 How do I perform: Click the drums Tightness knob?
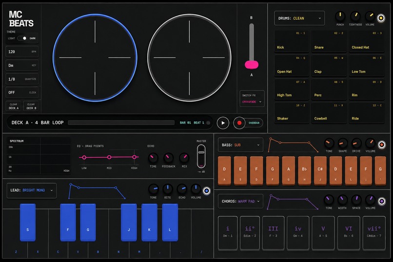click(355, 16)
